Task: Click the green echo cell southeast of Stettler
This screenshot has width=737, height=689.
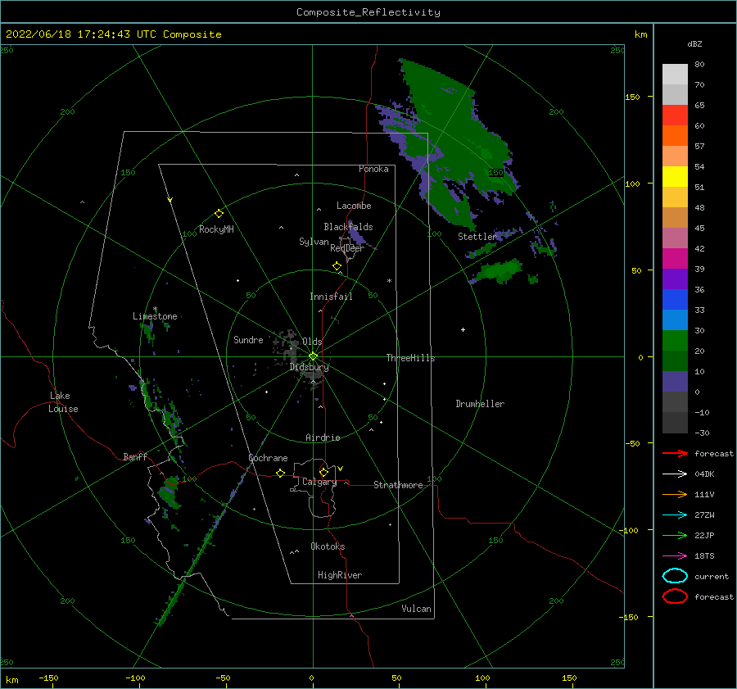Action: point(498,271)
